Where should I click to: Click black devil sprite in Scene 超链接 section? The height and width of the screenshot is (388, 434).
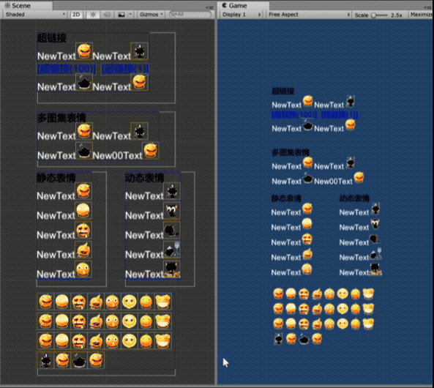click(139, 51)
